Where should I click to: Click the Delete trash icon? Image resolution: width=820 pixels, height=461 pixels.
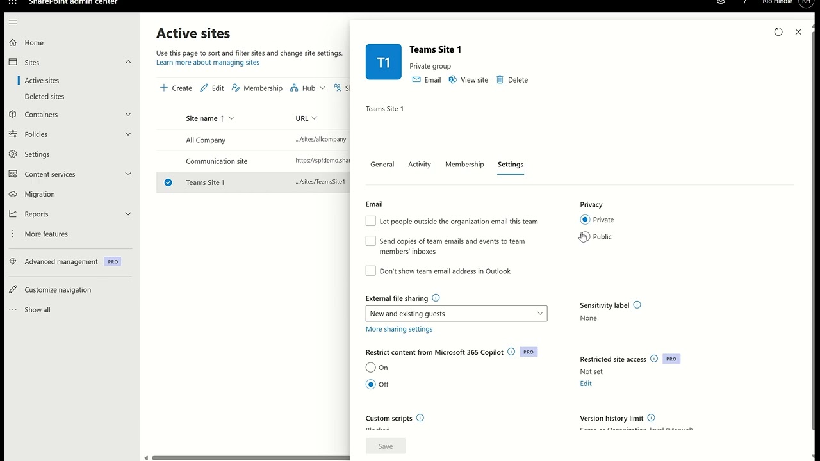coord(500,80)
